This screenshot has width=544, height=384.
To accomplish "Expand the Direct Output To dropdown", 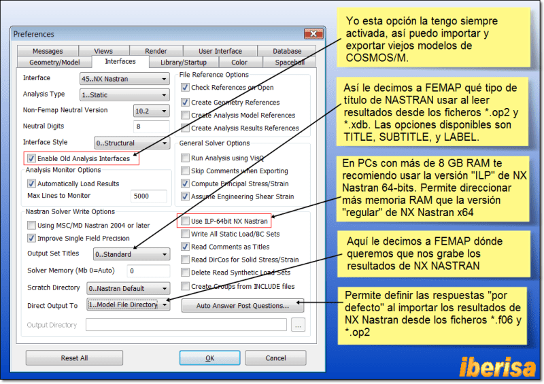I will 128,305.
